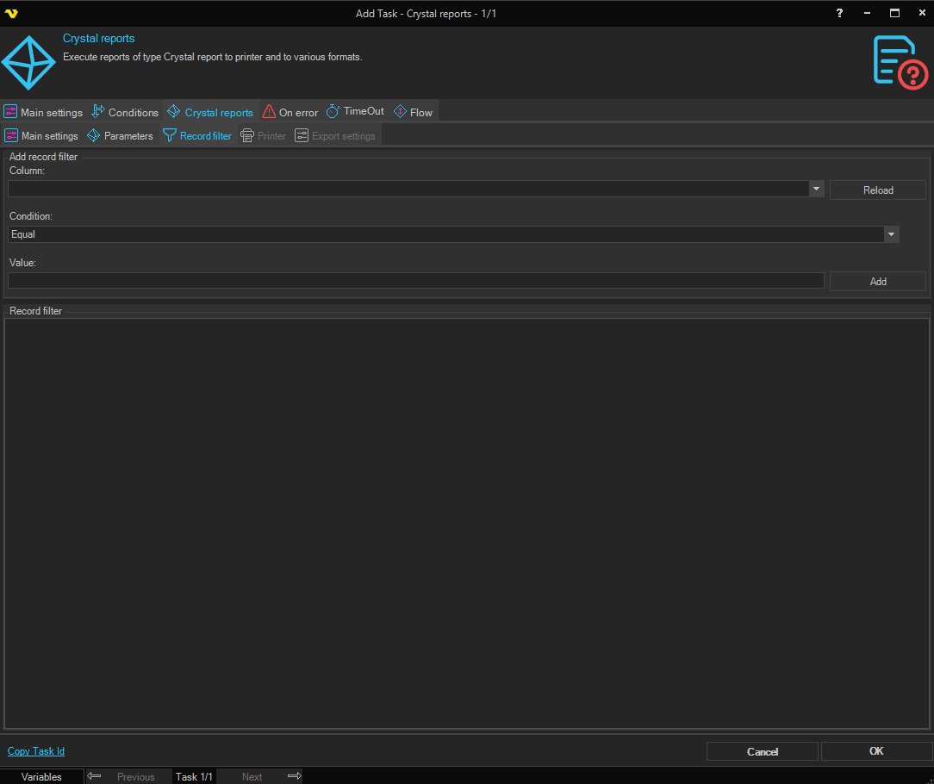
Task: Click the On error warning triangle icon
Action: click(269, 112)
